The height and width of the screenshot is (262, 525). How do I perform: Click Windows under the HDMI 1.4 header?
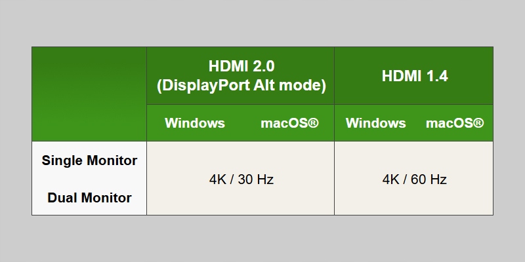[375, 123]
